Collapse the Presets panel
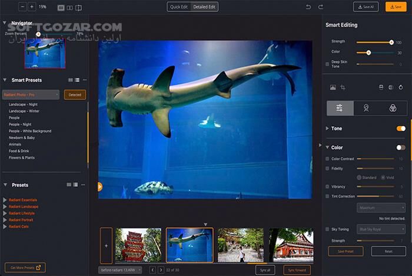This screenshot has width=412, height=276. tap(5, 185)
